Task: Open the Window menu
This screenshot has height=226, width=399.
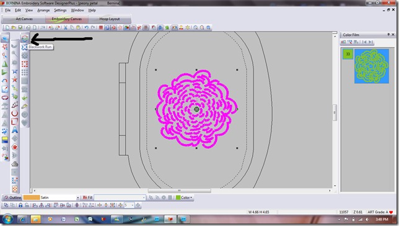Action: pos(77,10)
